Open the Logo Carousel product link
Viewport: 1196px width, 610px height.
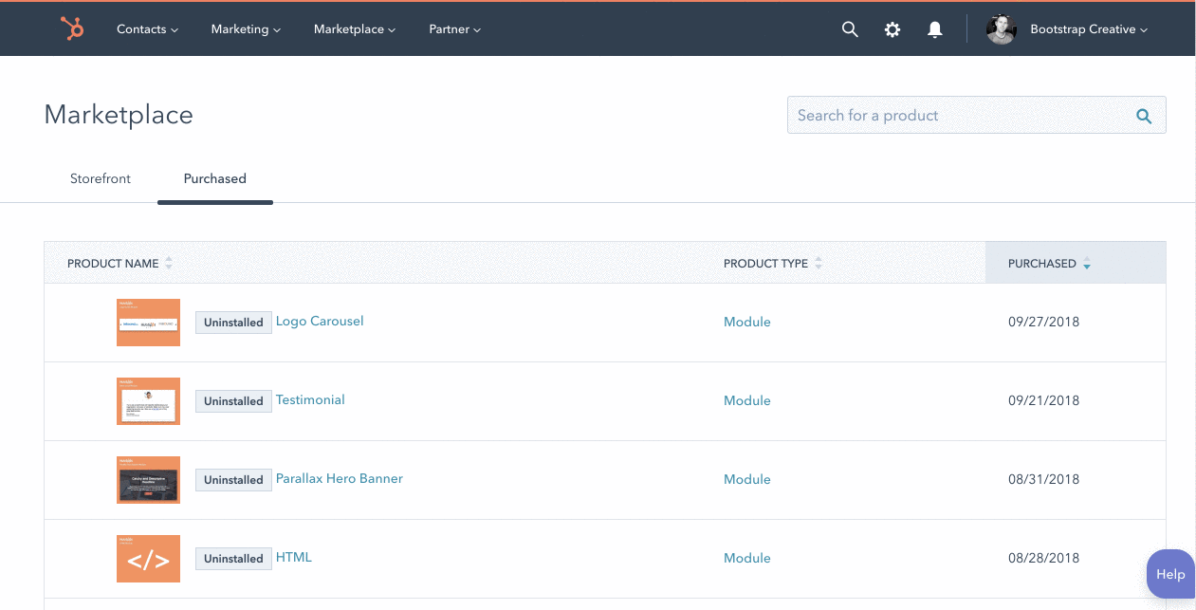coord(320,321)
